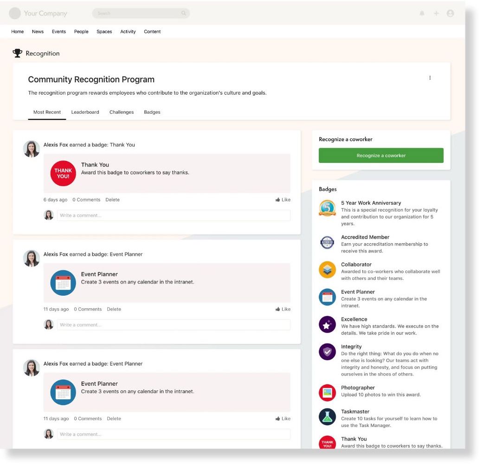Switch to the Leaderboard tab
The image size is (484, 466).
click(85, 112)
